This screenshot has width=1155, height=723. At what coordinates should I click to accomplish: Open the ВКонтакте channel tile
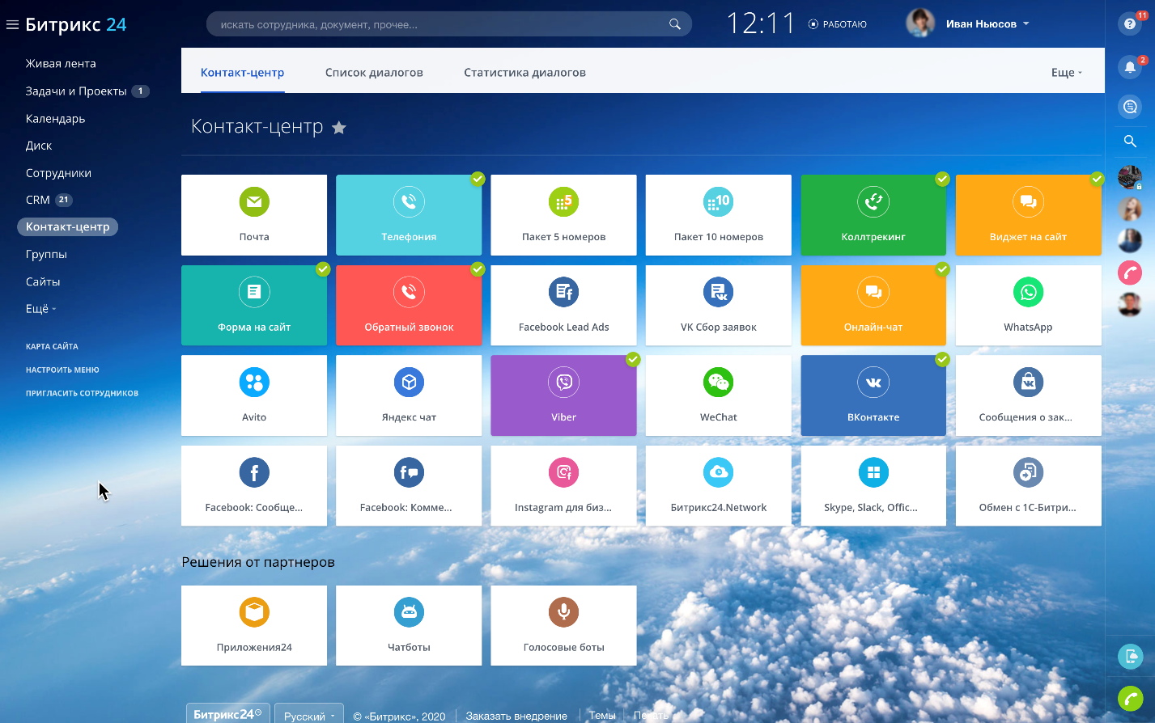(x=873, y=395)
